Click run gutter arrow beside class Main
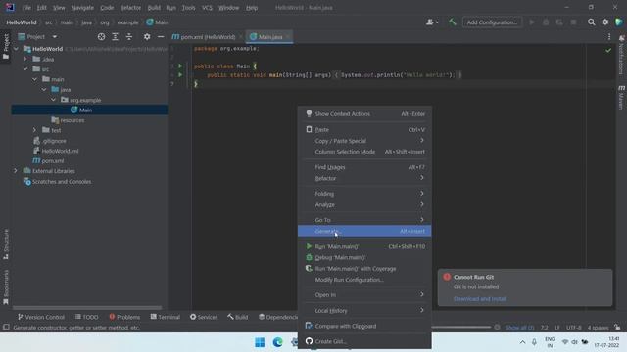 [x=180, y=66]
